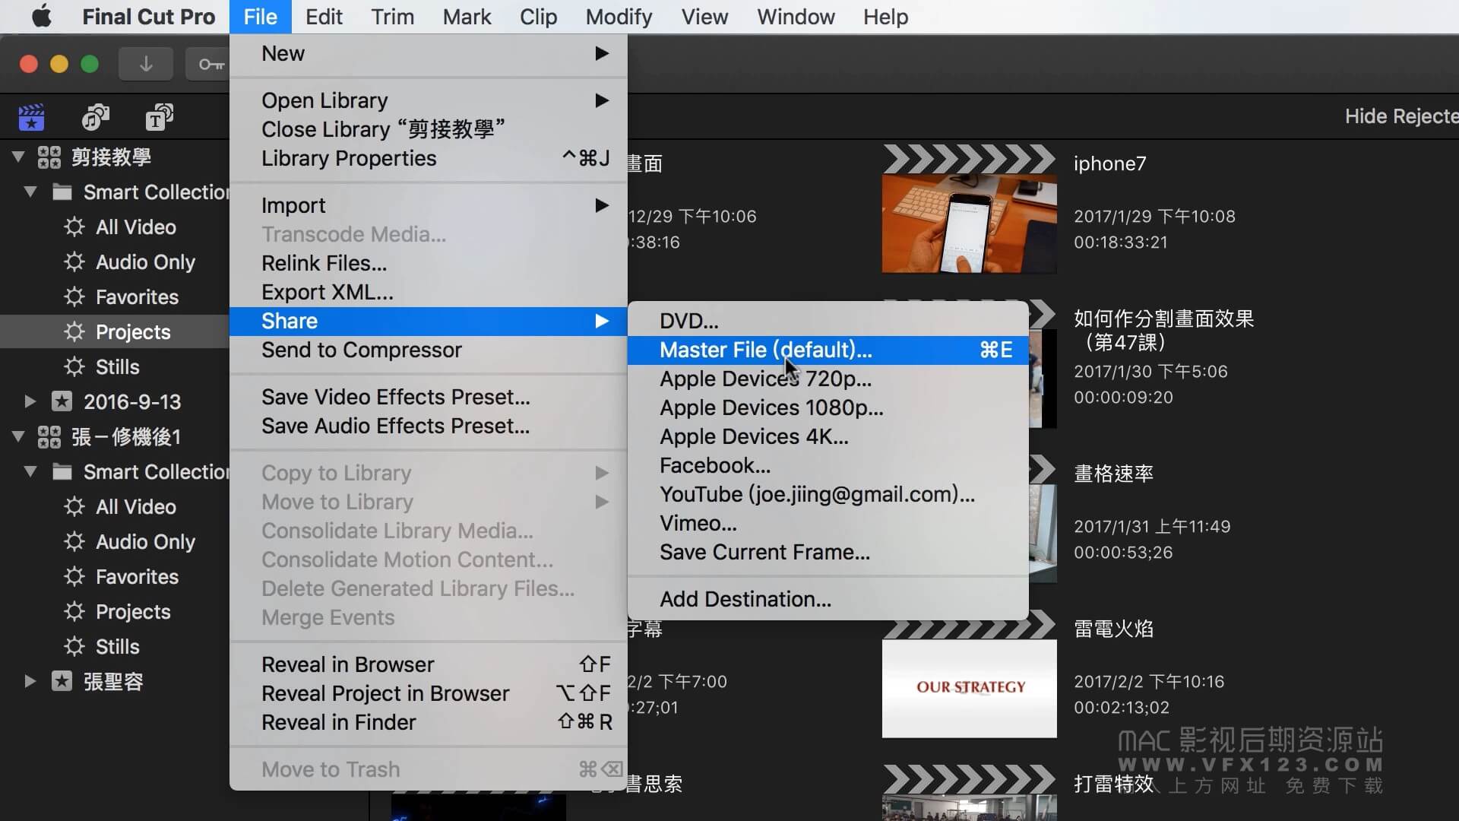This screenshot has height=821, width=1459.
Task: Open the Clip menu
Action: (538, 17)
